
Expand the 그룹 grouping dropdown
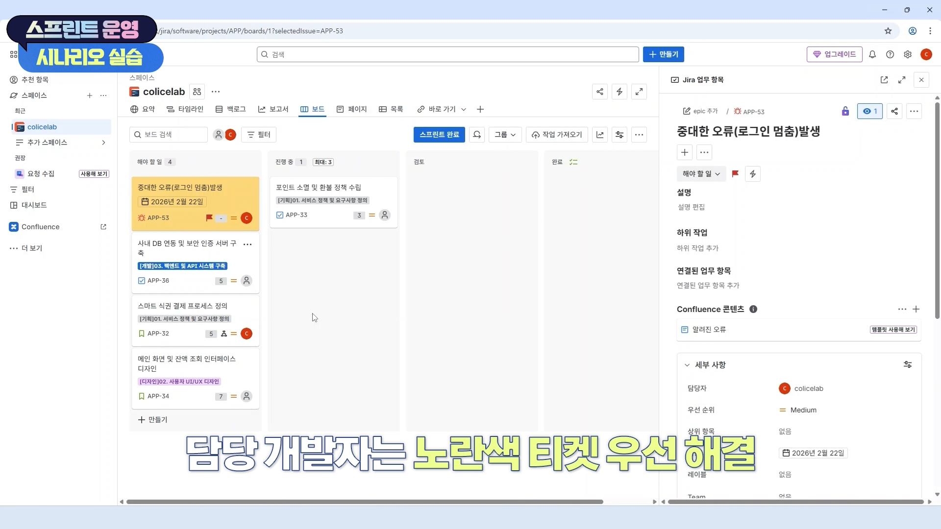[505, 135]
